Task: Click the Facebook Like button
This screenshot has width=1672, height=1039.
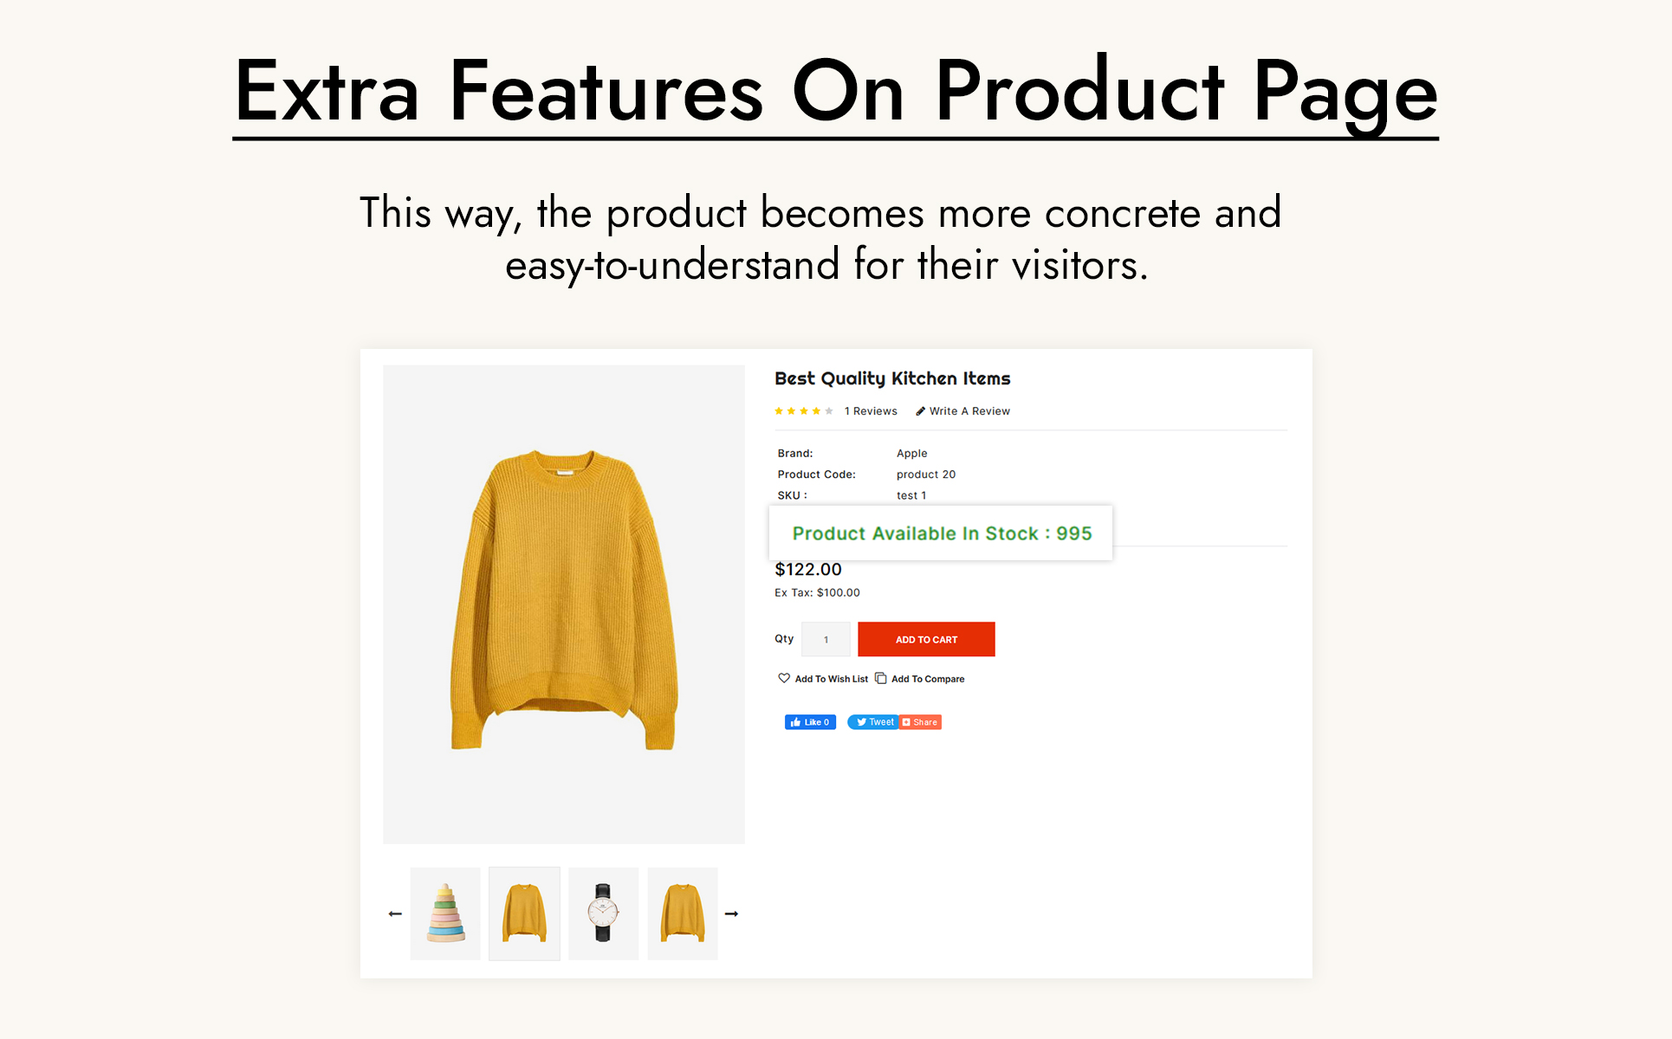Action: pos(810,722)
